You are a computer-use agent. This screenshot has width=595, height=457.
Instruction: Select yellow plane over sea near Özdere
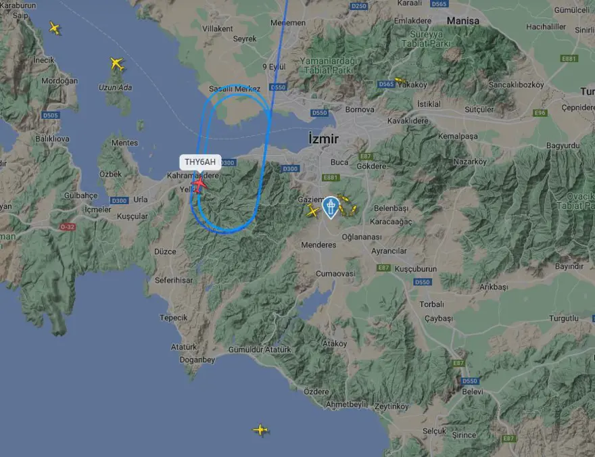tap(261, 430)
